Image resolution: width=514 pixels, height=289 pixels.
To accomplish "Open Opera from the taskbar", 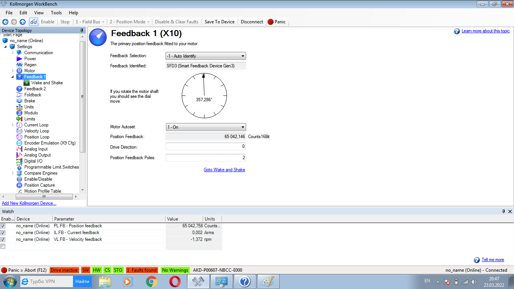I will (x=175, y=281).
